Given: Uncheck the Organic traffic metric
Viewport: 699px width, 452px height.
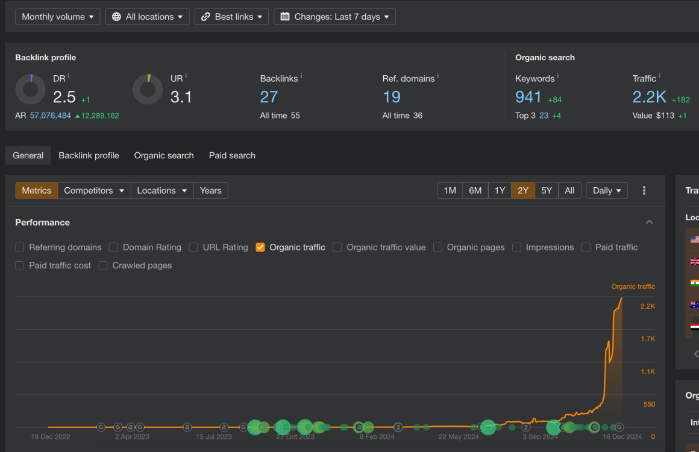Looking at the screenshot, I should [260, 247].
